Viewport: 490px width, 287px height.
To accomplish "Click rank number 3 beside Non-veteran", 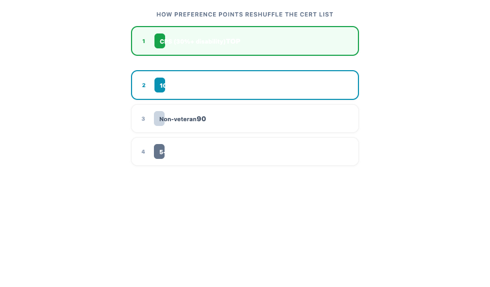I will point(143,119).
